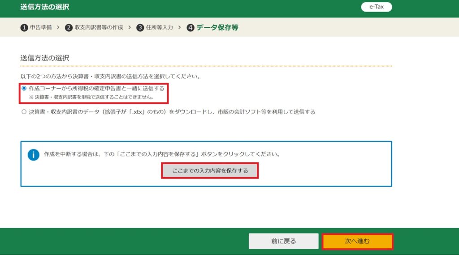The image size is (459, 255).
Task: Click the blue information icon in the notice box
Action: coord(34,155)
